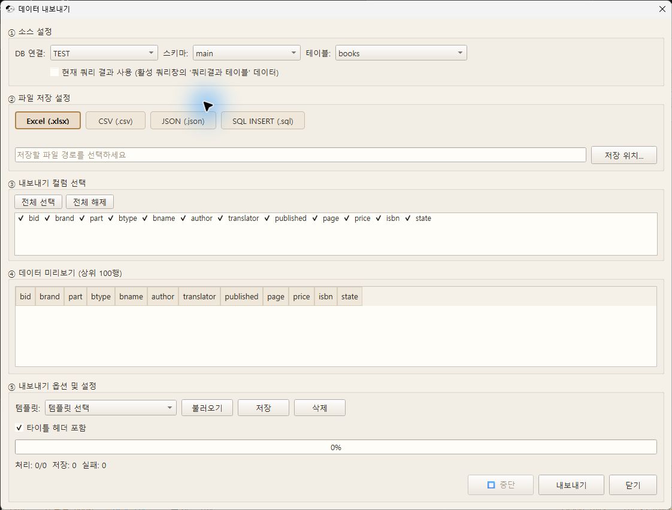Click the 저장 template button
672x510 pixels.
tap(263, 408)
